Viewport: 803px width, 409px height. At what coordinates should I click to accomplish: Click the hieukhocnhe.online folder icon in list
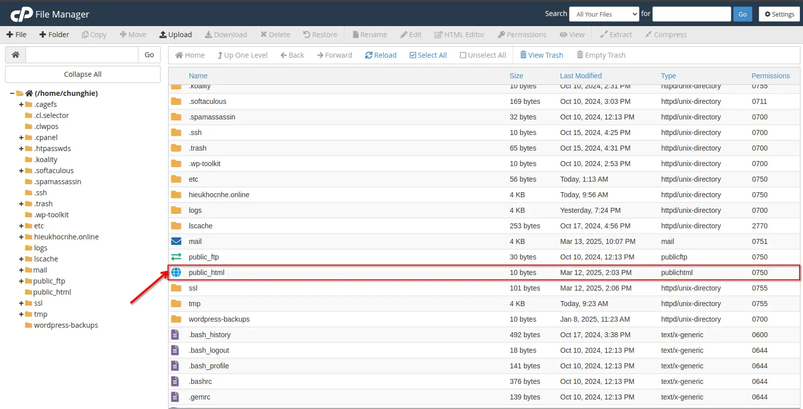click(176, 195)
